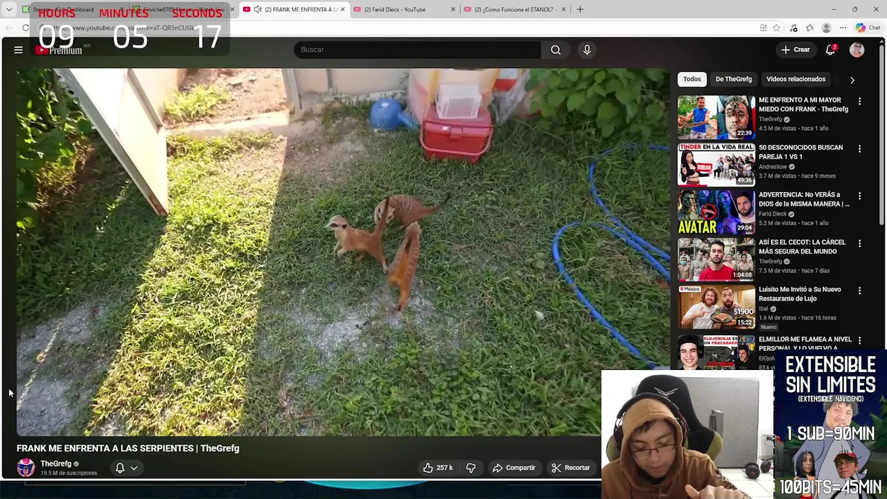
Task: Open options for ADVERTENCIA No VERÁS video
Action: pos(859,196)
